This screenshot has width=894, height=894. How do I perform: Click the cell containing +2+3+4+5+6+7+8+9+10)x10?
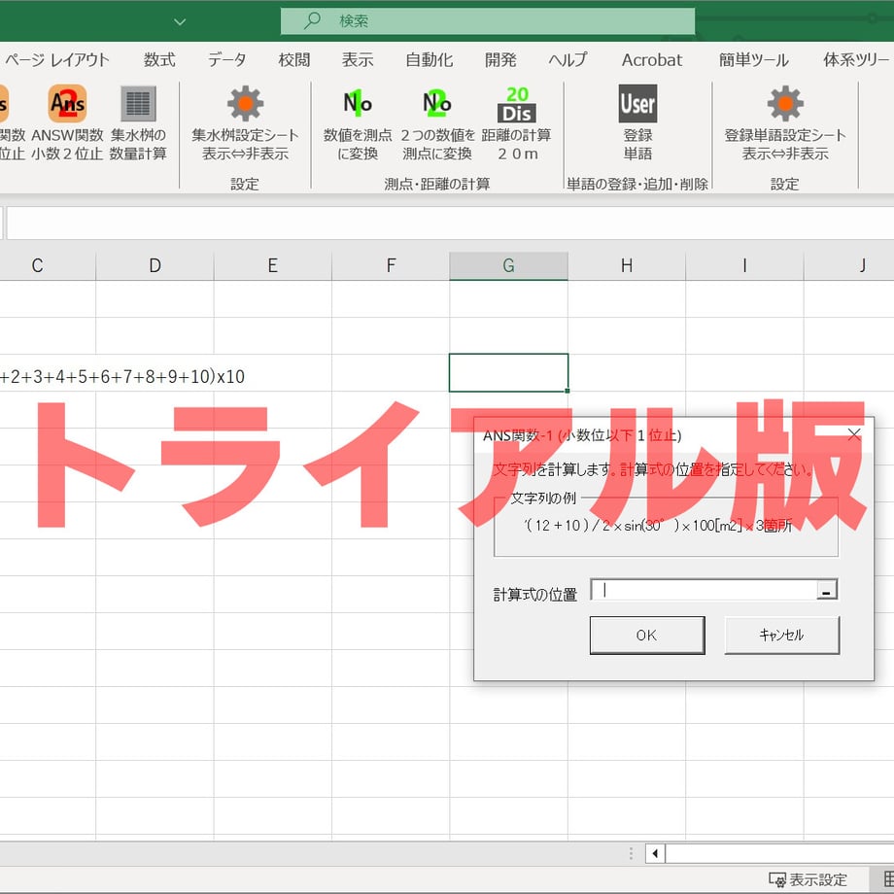click(122, 376)
